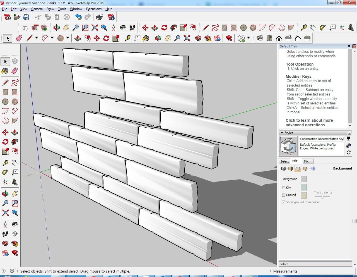357x277 pixels.
Task: Switch to the Mix tab in Styles
Action: [x=306, y=161]
